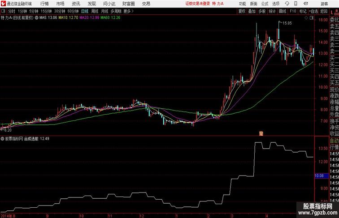
Task: Click the 6.20 low price annotation
Action: [8, 130]
